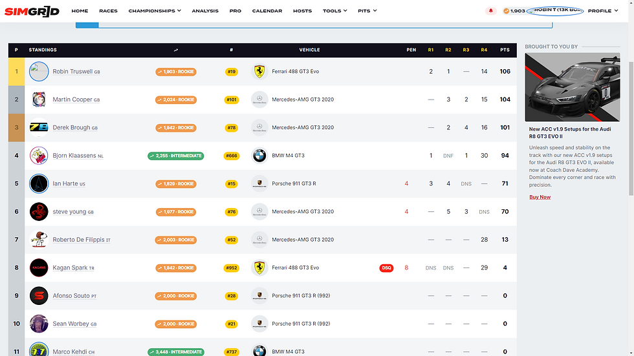Open steve young's scorpion avatar
The image size is (634, 356).
(39, 211)
